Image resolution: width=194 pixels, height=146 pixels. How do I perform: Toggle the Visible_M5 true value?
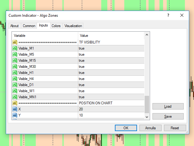pos(111,54)
